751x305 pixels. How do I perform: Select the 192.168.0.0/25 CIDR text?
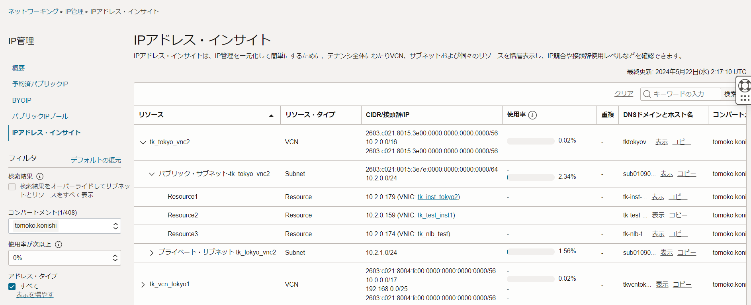coord(387,289)
